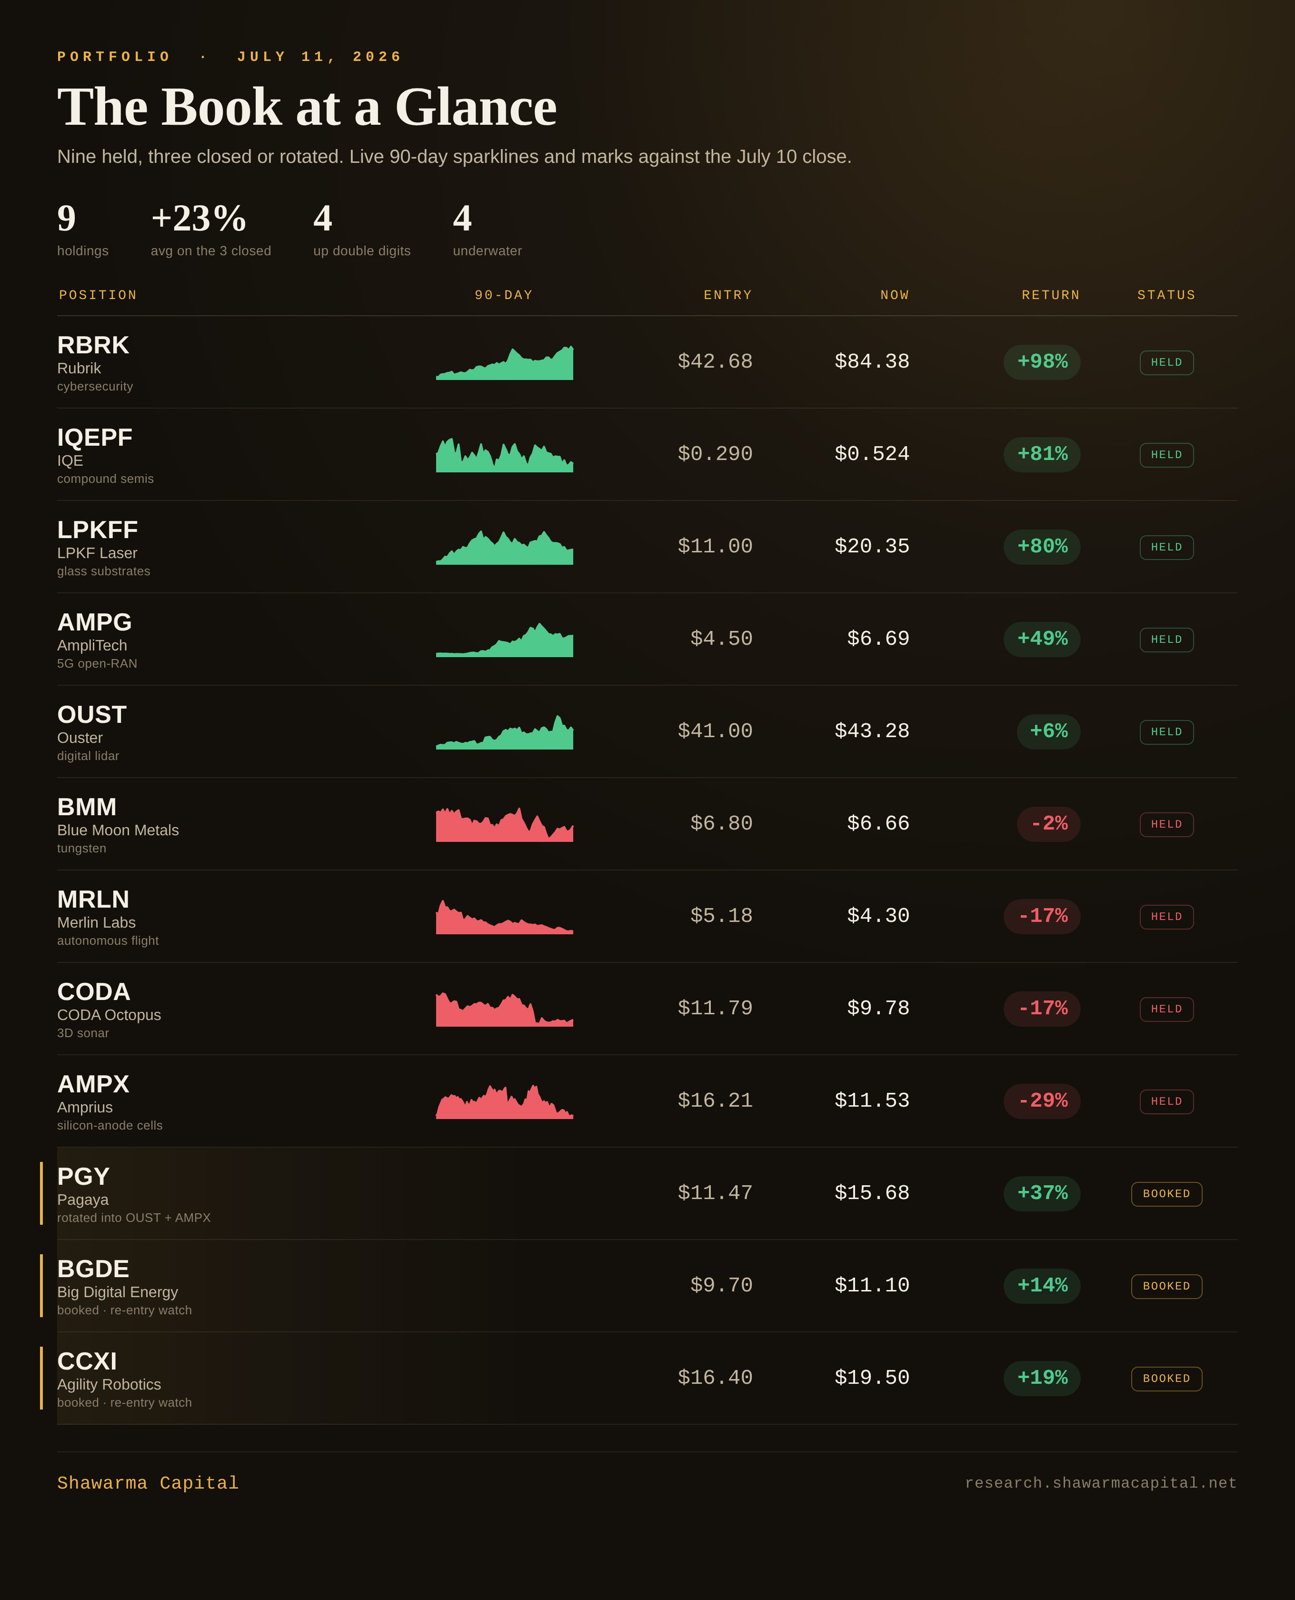Click the BOOKED badge in the BGDE row
Screen dimensions: 1295x1600
1167,1288
